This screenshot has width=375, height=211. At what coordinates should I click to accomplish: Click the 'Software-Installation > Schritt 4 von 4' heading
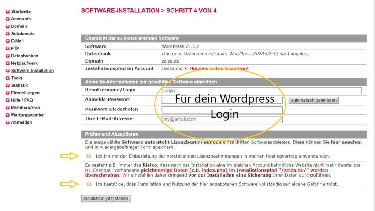(149, 11)
